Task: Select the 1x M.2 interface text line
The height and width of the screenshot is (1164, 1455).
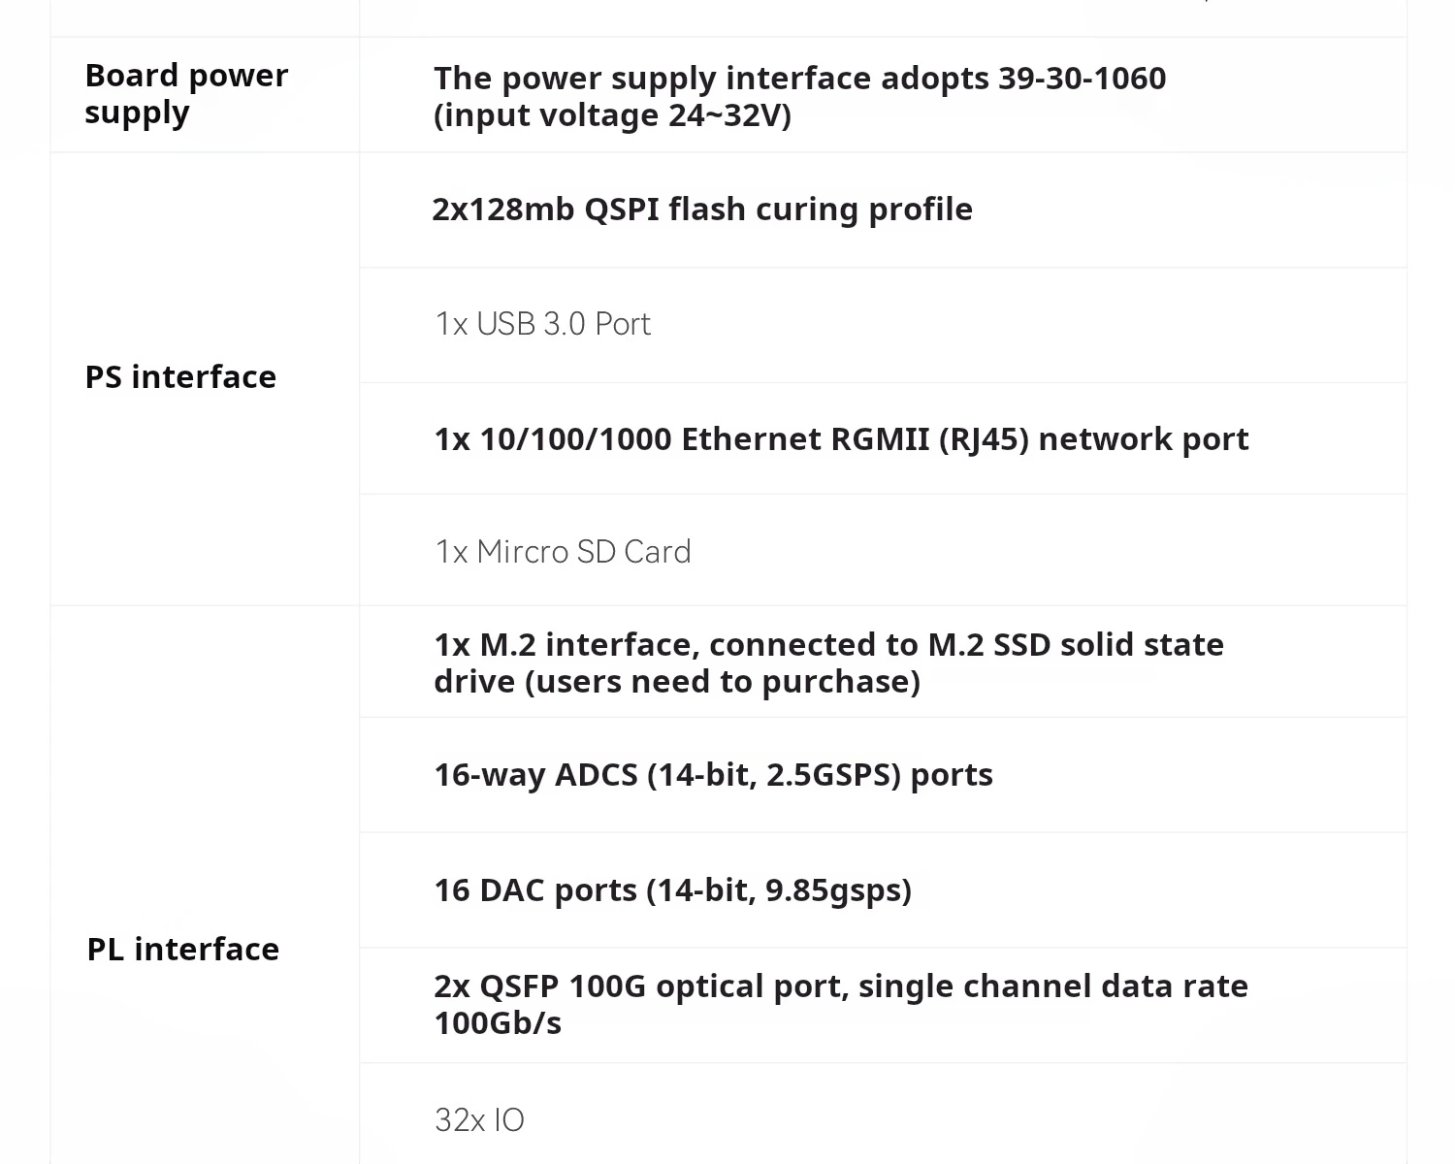Action: (x=828, y=645)
